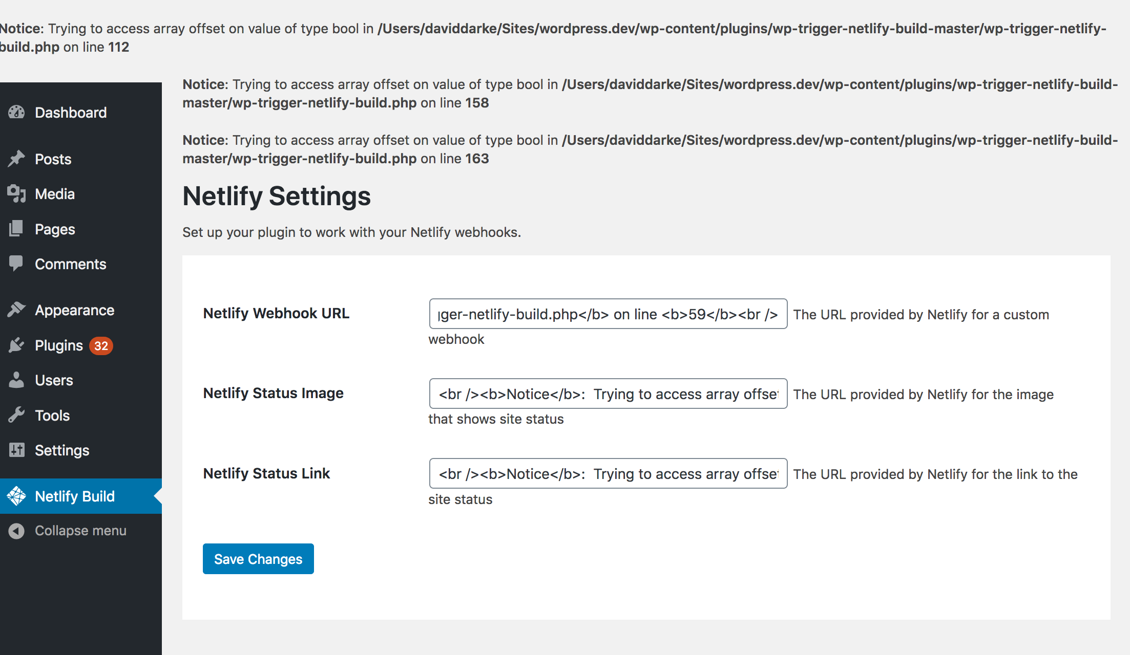Click the Pages icon in sidebar
The height and width of the screenshot is (655, 1130).
[16, 229]
